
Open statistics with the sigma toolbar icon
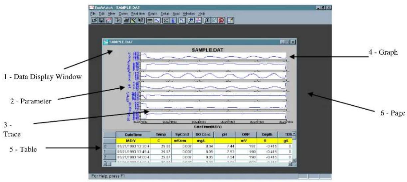click(166, 20)
